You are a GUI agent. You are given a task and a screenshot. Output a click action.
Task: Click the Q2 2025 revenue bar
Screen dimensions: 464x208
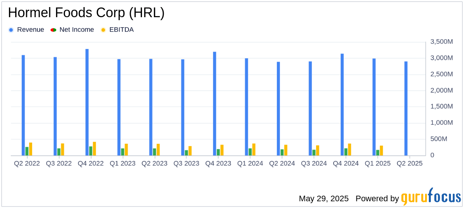pyautogui.click(x=406, y=109)
